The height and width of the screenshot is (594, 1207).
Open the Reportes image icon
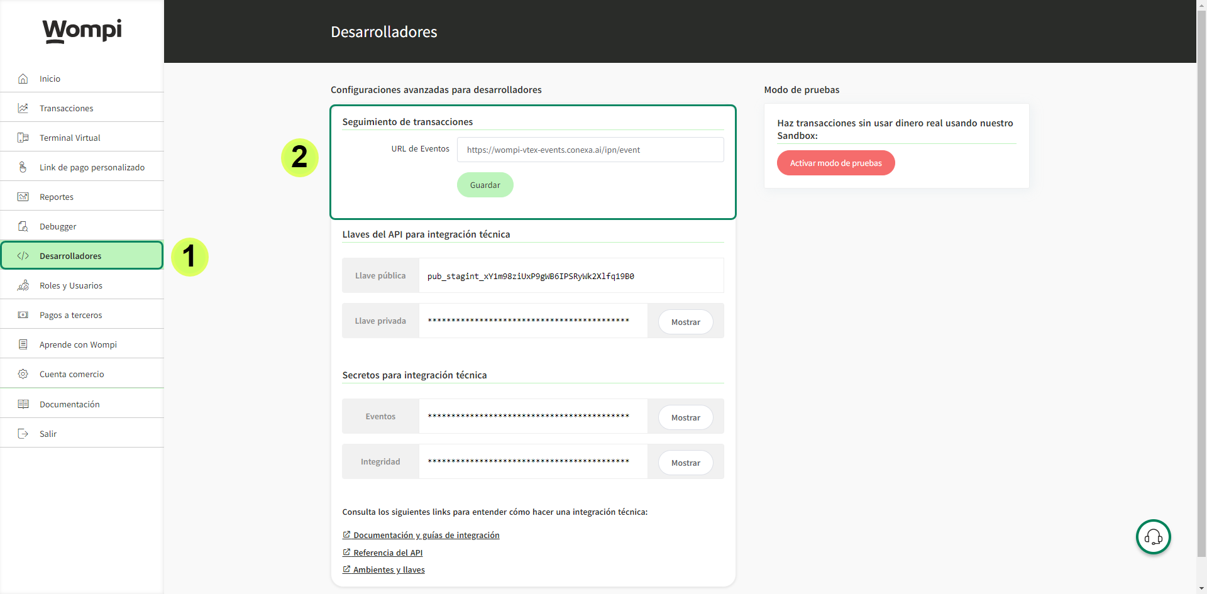coord(23,196)
